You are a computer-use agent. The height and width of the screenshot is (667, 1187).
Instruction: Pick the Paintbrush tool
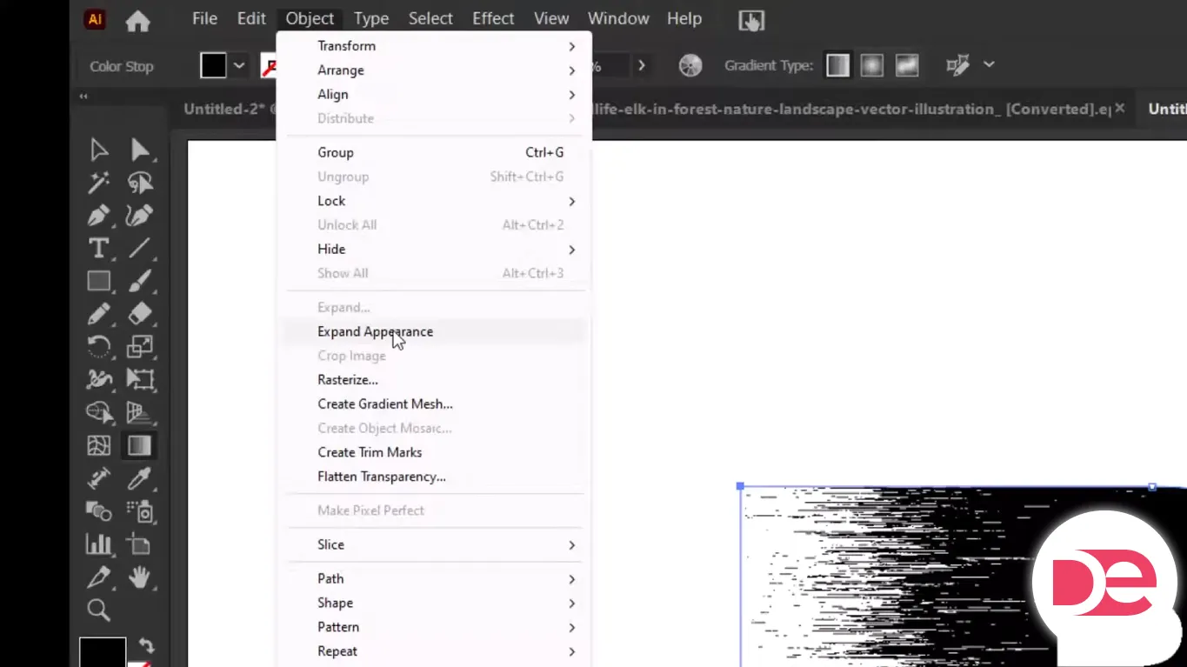140,281
